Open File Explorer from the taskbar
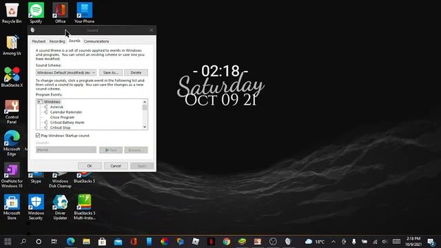441x248 pixels. [x=86, y=241]
